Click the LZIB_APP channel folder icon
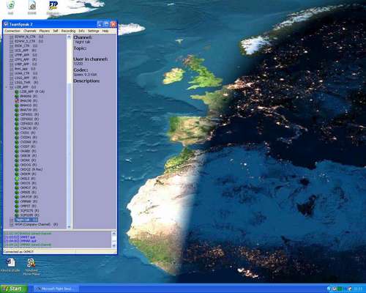 [x=12, y=87]
